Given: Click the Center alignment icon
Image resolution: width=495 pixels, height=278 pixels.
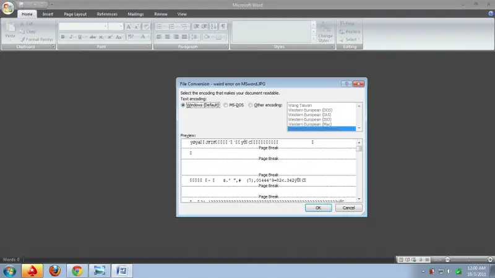Looking at the screenshot, I should pyautogui.click(x=167, y=37).
